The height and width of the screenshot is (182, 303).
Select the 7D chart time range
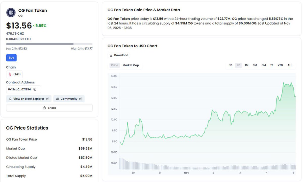[x=239, y=65]
